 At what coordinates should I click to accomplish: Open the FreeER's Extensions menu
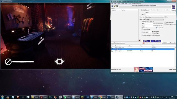136,4
